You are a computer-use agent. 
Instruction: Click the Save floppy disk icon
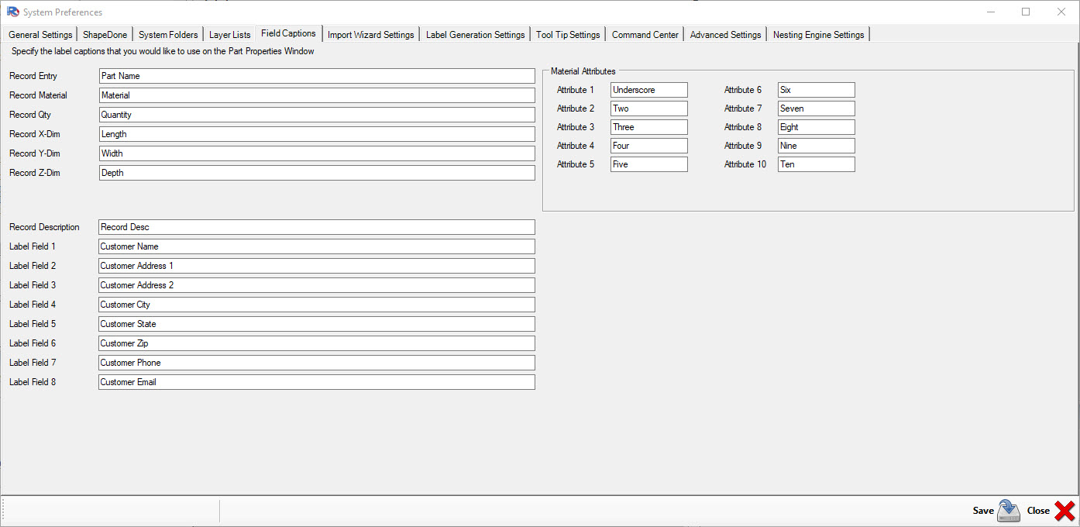coord(1008,511)
